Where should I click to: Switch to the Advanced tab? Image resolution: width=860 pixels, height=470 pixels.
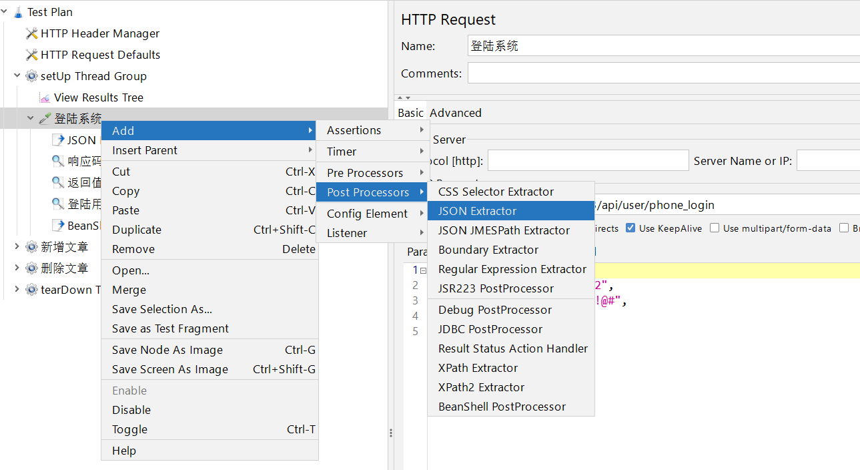pyautogui.click(x=455, y=113)
